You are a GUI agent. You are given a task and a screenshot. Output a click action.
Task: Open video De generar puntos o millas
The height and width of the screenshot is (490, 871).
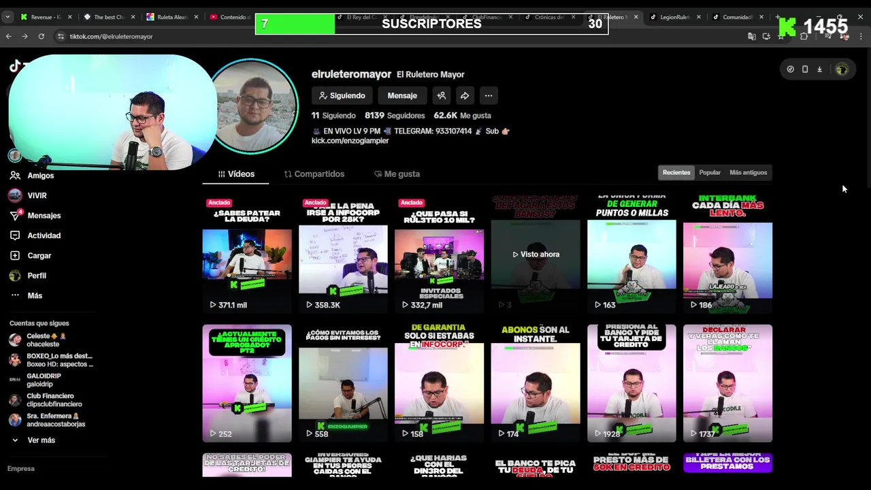(631, 254)
